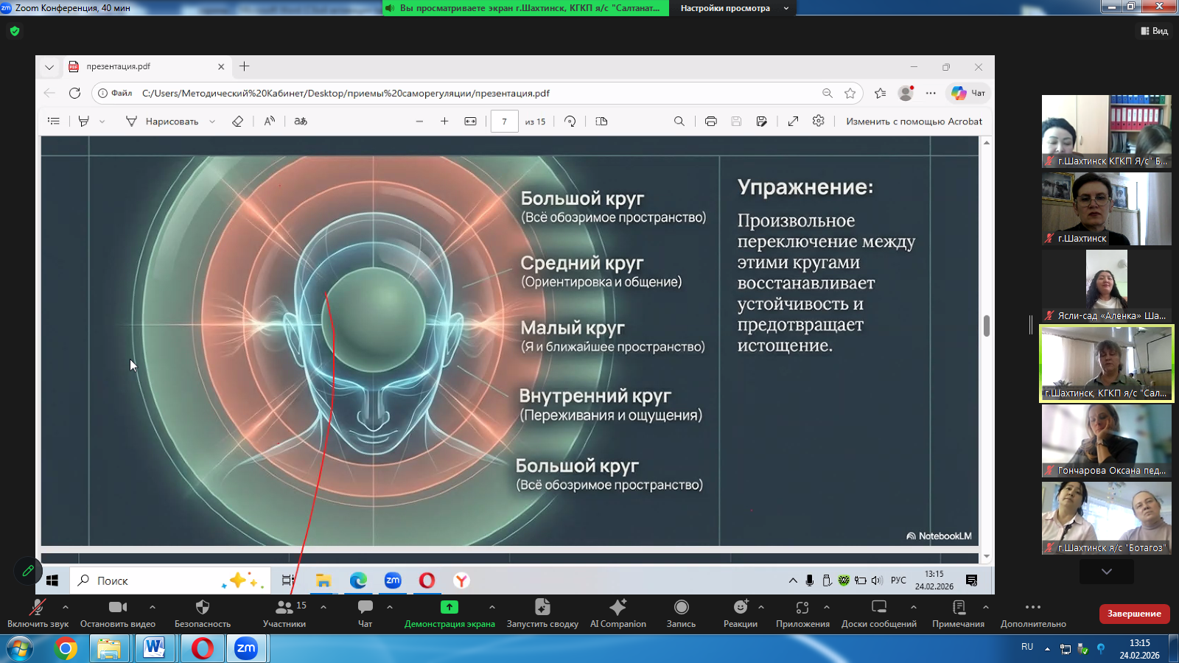Open the Доски сообщений whiteboards
This screenshot has width=1179, height=663.
pyautogui.click(x=878, y=608)
